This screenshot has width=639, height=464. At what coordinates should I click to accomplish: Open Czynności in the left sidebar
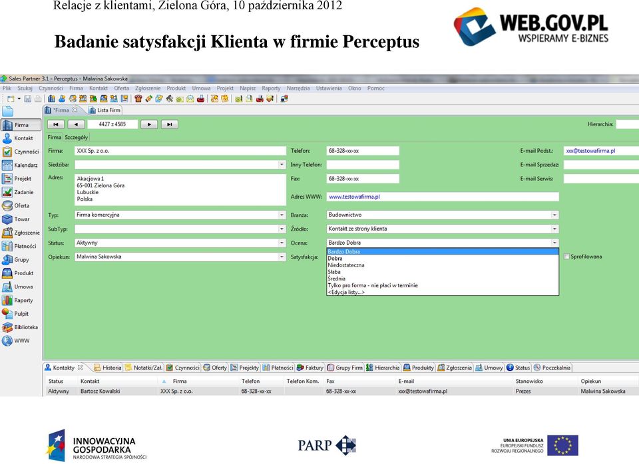click(x=21, y=152)
